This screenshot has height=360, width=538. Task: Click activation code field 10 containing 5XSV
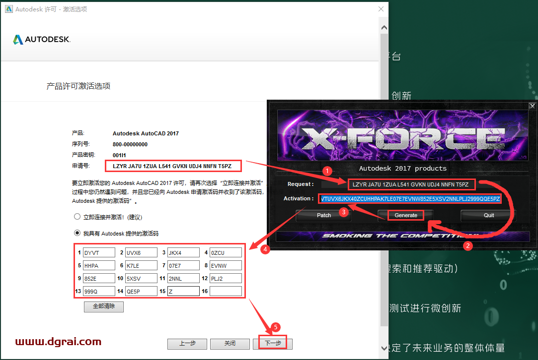tap(141, 279)
